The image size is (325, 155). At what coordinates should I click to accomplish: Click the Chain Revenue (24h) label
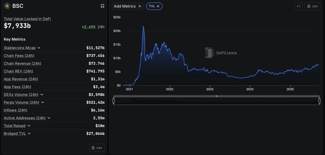tap(22, 64)
